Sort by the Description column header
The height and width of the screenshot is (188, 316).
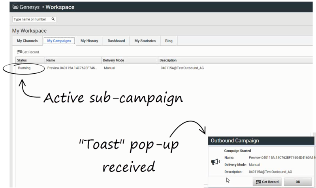pyautogui.click(x=235, y=60)
